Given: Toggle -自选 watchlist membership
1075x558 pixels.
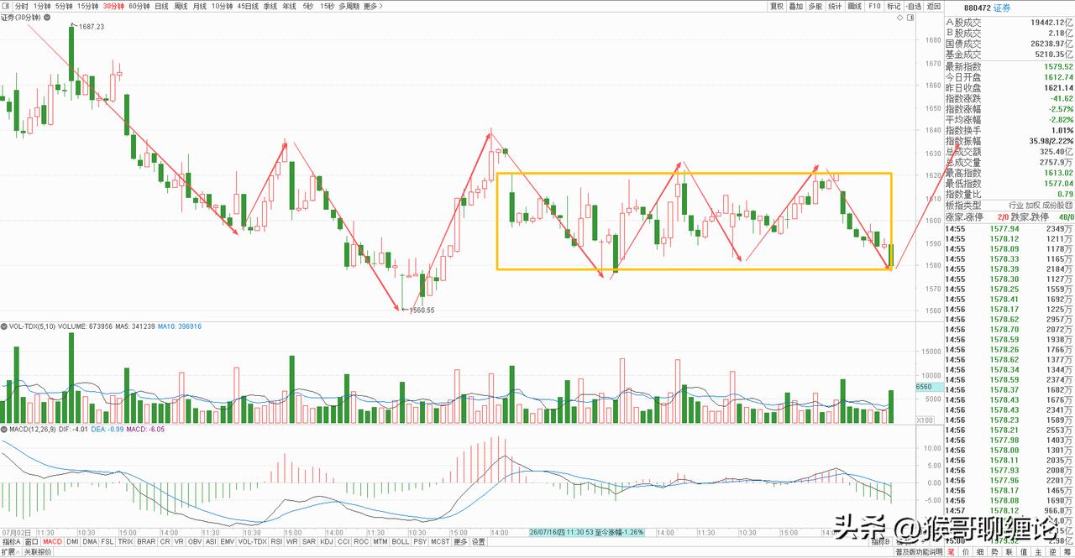Looking at the screenshot, I should (x=914, y=6).
